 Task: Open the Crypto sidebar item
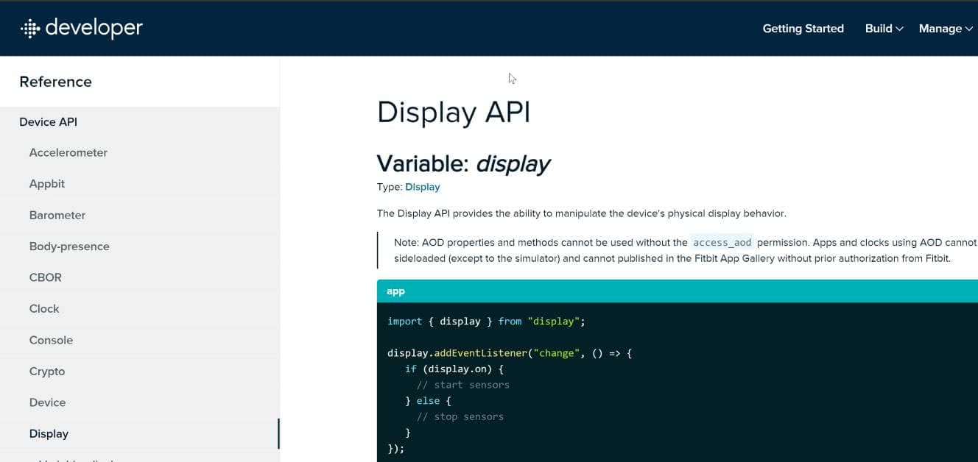pos(47,372)
